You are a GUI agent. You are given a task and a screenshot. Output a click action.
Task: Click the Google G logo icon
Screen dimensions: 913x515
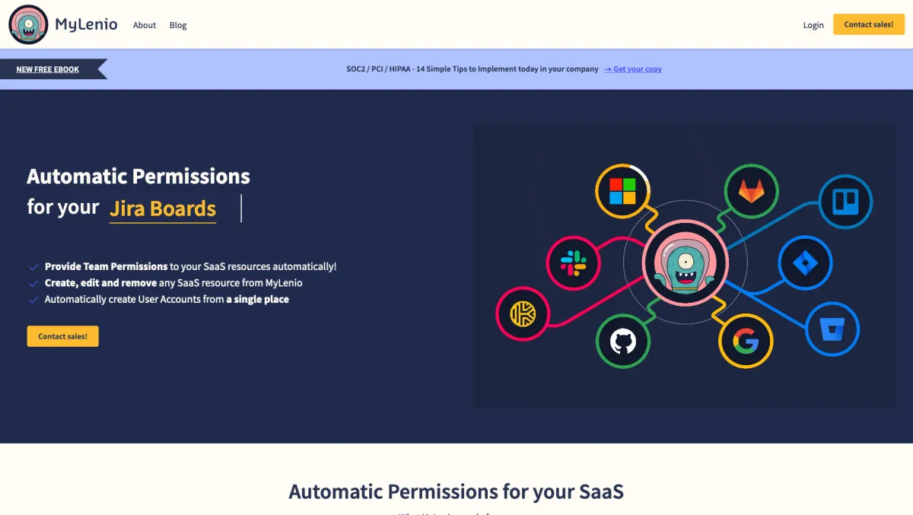point(746,341)
